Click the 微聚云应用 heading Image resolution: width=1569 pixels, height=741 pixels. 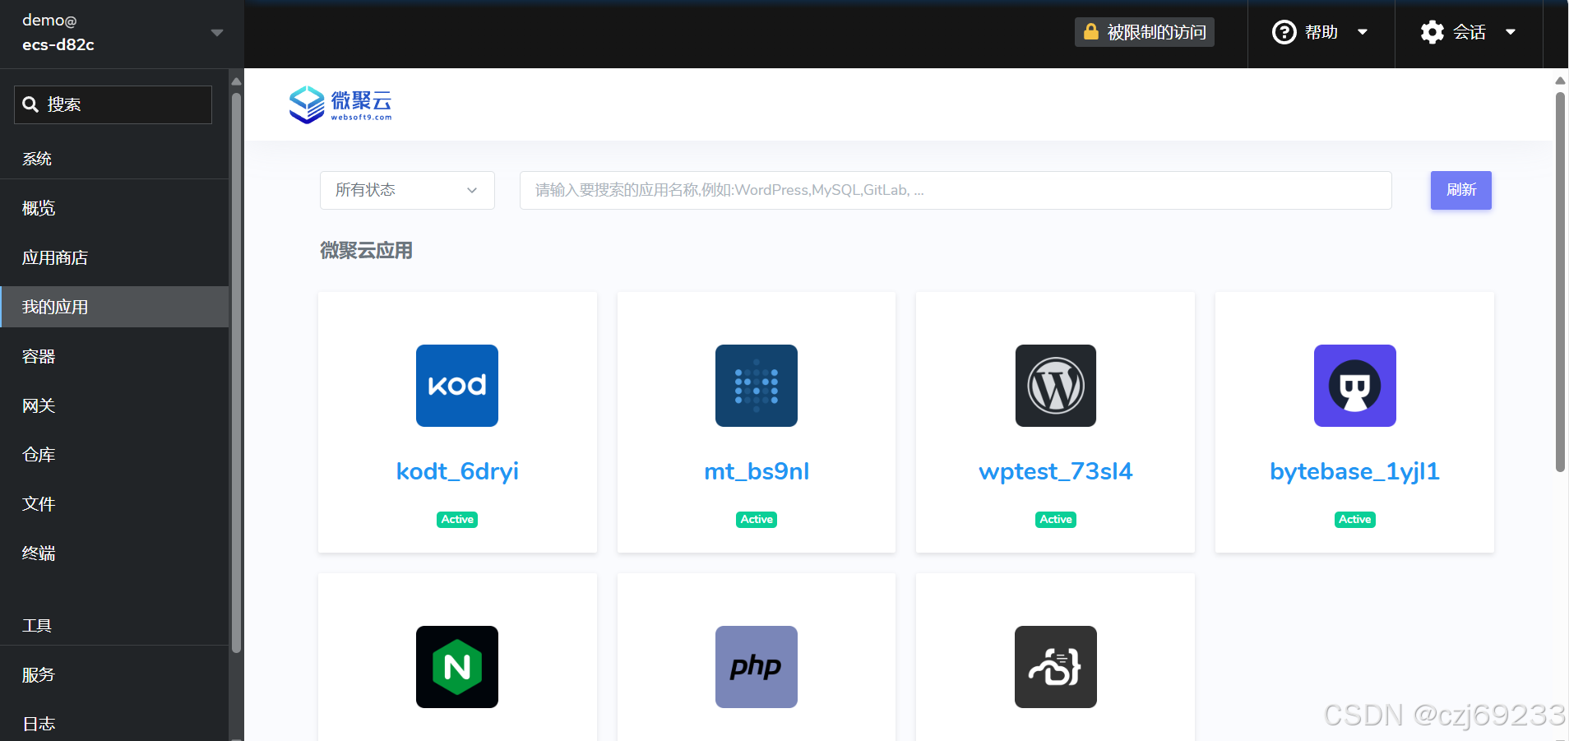click(366, 251)
